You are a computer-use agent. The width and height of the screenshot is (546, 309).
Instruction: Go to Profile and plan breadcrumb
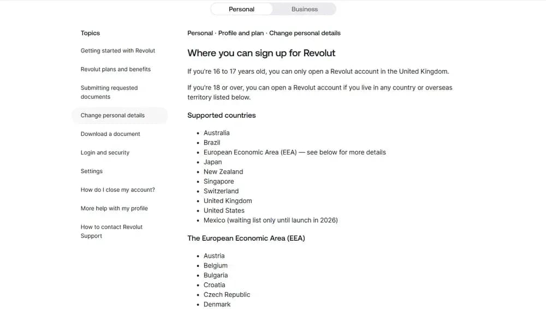(241, 33)
